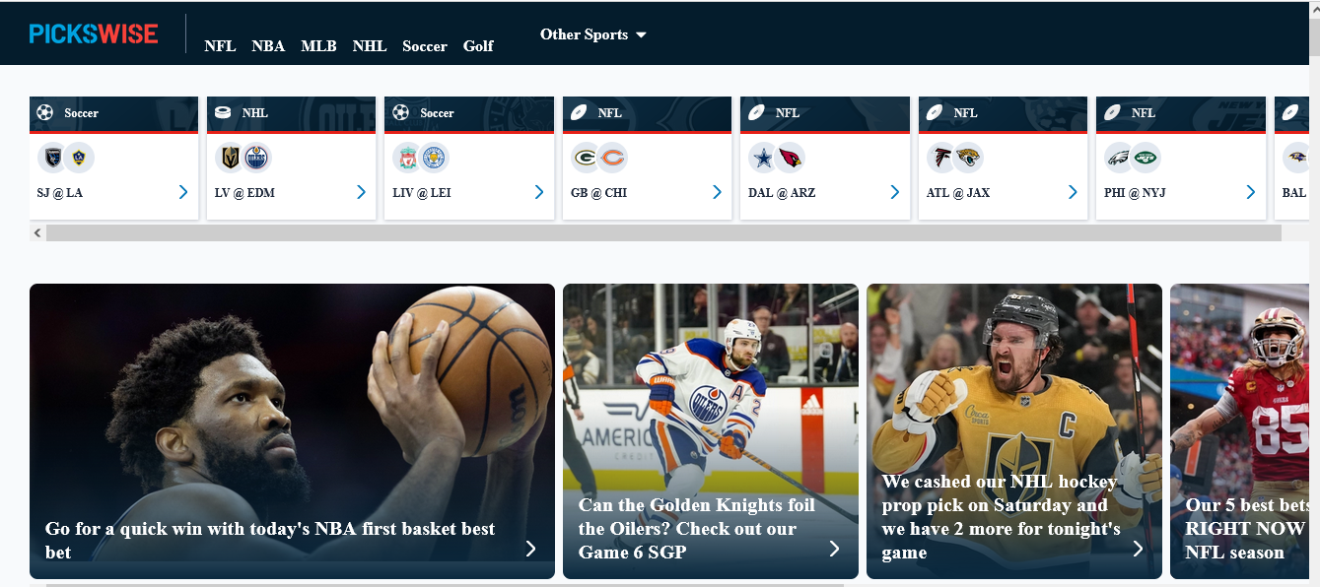Open the NHL menu item
This screenshot has width=1320, height=587.
click(x=370, y=46)
